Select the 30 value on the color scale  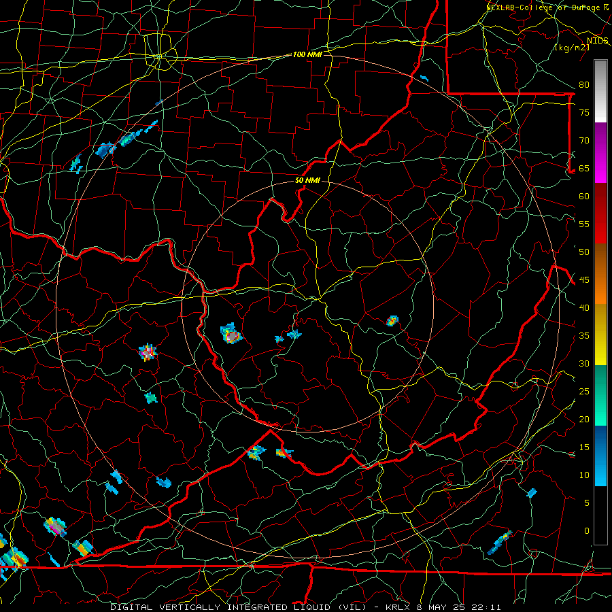(x=584, y=363)
